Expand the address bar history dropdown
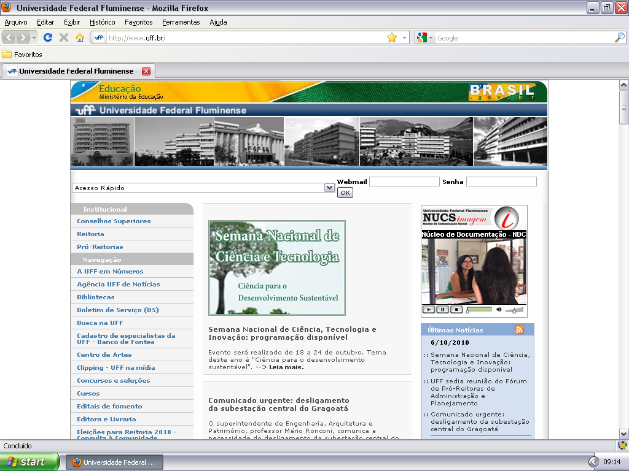This screenshot has height=471, width=629. coord(404,37)
